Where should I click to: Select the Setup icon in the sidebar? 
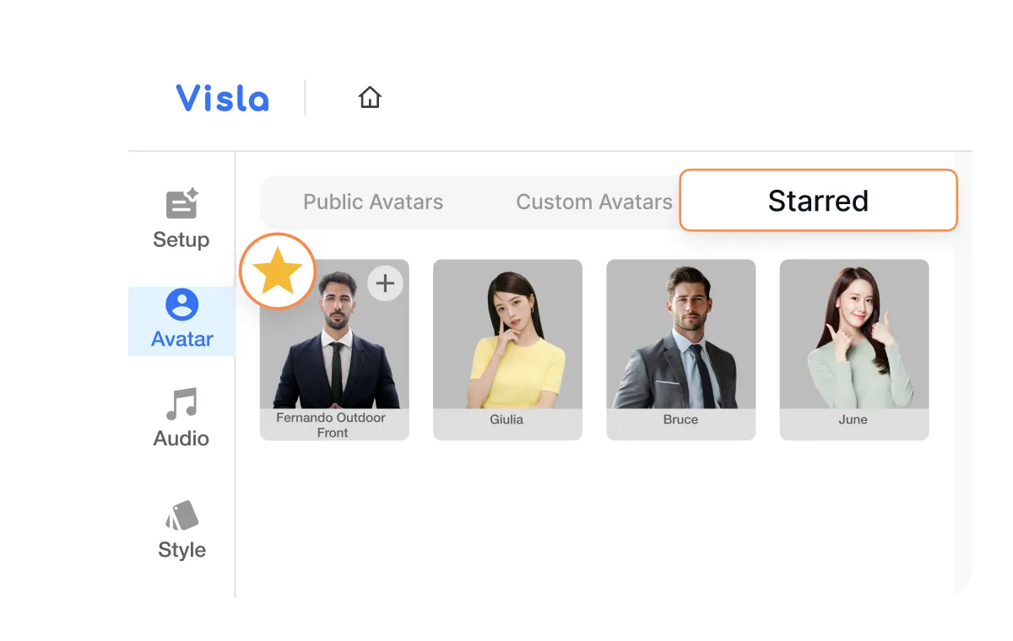[180, 202]
